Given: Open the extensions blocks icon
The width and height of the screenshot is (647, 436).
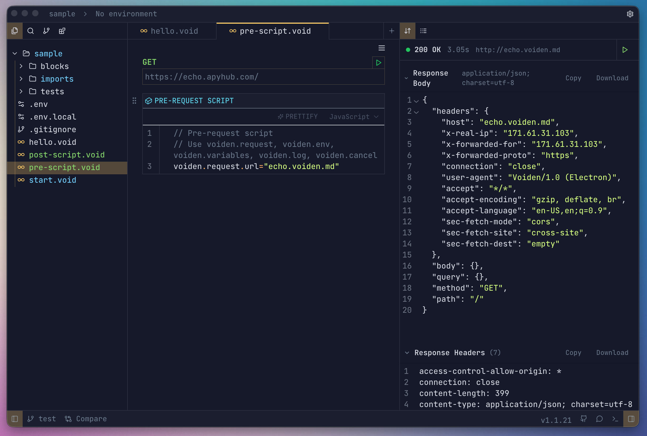Looking at the screenshot, I should pyautogui.click(x=62, y=31).
